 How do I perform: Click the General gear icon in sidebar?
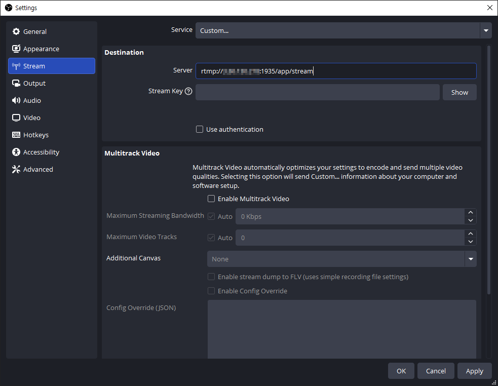[x=16, y=31]
